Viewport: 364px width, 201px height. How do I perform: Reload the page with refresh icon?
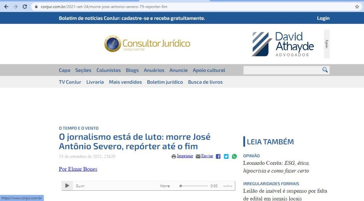coord(25,7)
